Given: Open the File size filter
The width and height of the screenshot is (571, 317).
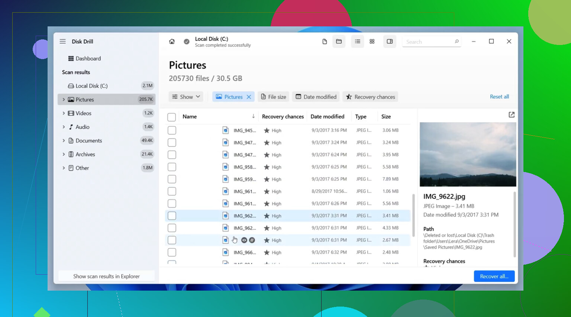Looking at the screenshot, I should click(x=273, y=97).
